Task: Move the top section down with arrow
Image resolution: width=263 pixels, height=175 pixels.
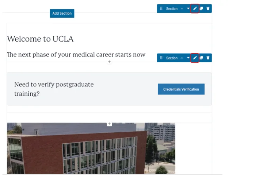Action: click(x=188, y=8)
